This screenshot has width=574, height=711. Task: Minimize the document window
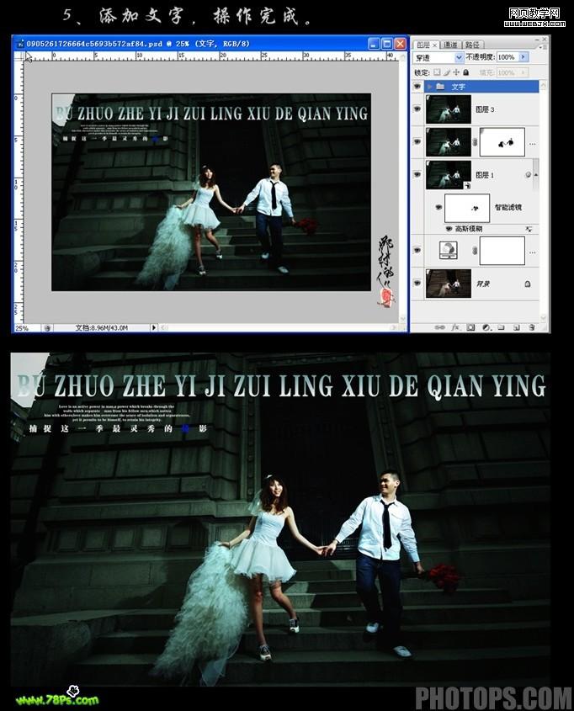(374, 44)
